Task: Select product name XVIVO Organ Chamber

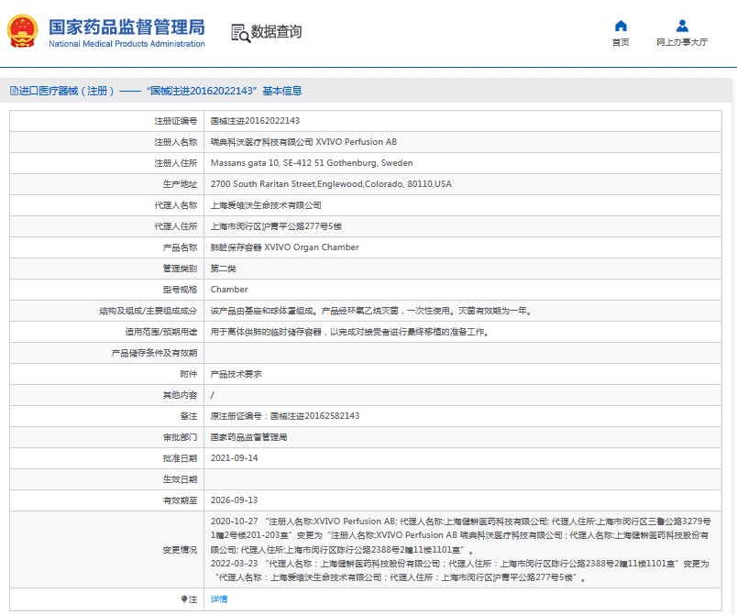Action: (285, 247)
